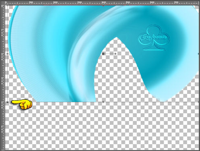The height and width of the screenshot is (151, 200).
Task: Click the center pivot point of the selection
Action: click(103, 54)
